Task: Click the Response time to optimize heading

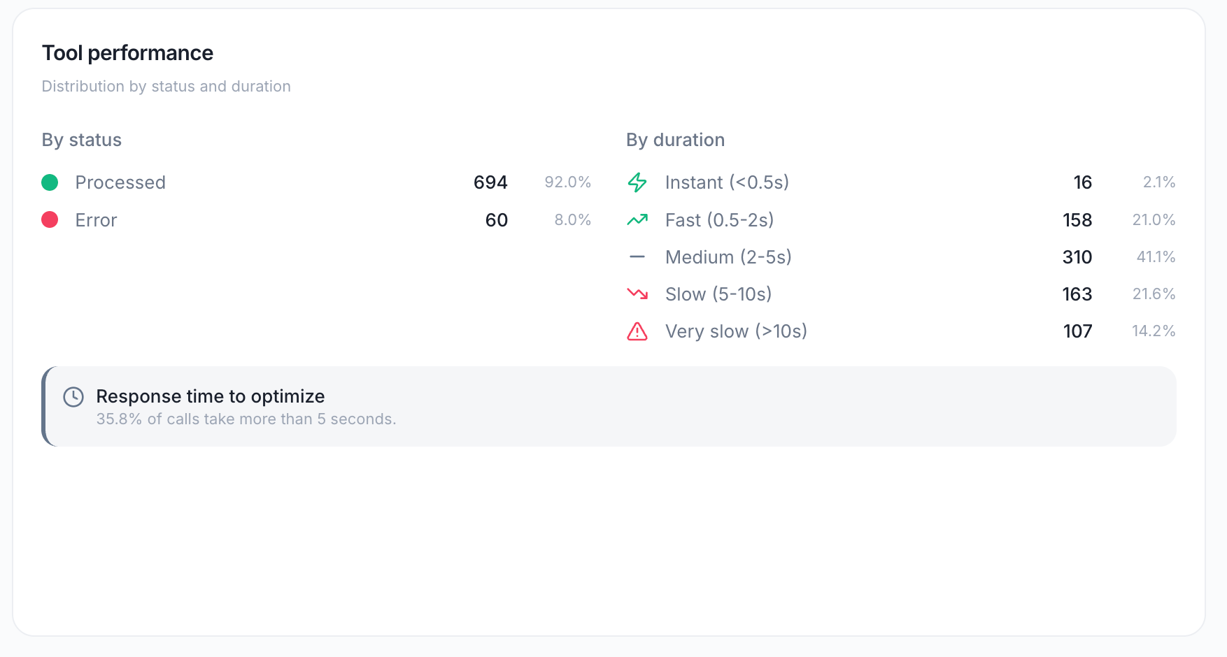Action: [x=211, y=396]
